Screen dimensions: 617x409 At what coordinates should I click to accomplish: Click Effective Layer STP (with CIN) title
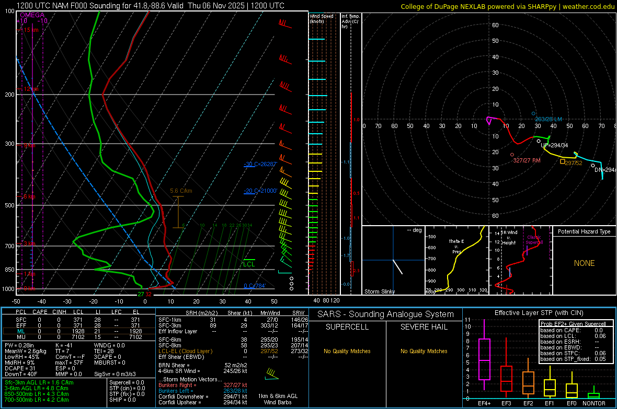pos(539,313)
